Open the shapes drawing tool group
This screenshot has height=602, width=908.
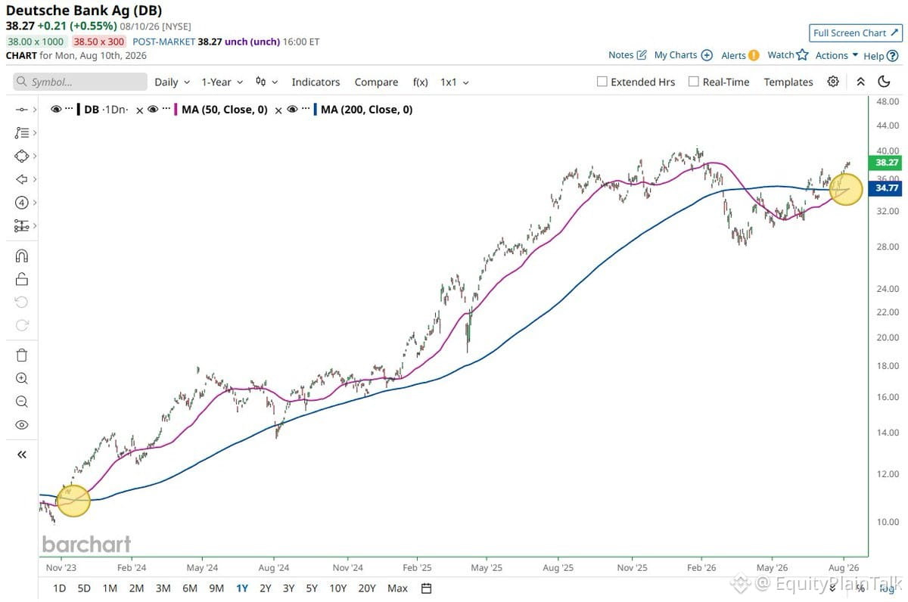tap(21, 156)
